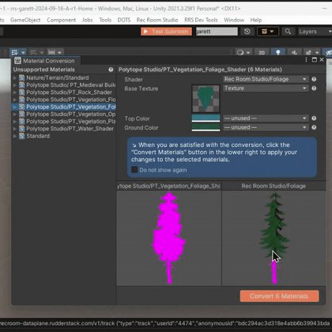Click the original shader magenta tree preview
The width and height of the screenshot is (332, 332).
point(169,238)
